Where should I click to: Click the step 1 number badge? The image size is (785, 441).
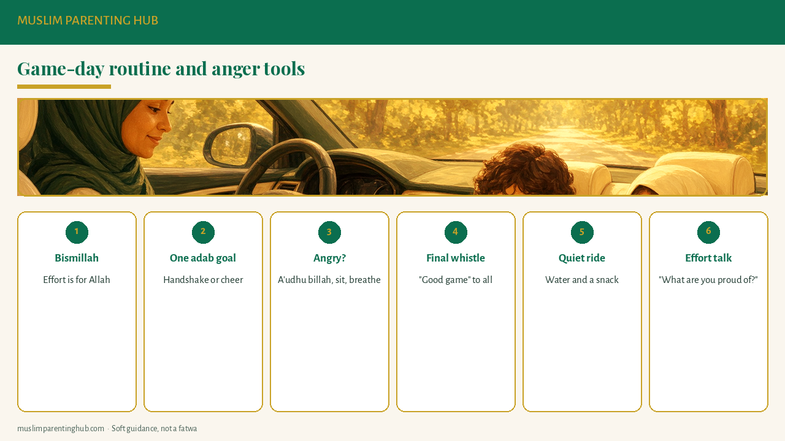(x=77, y=232)
